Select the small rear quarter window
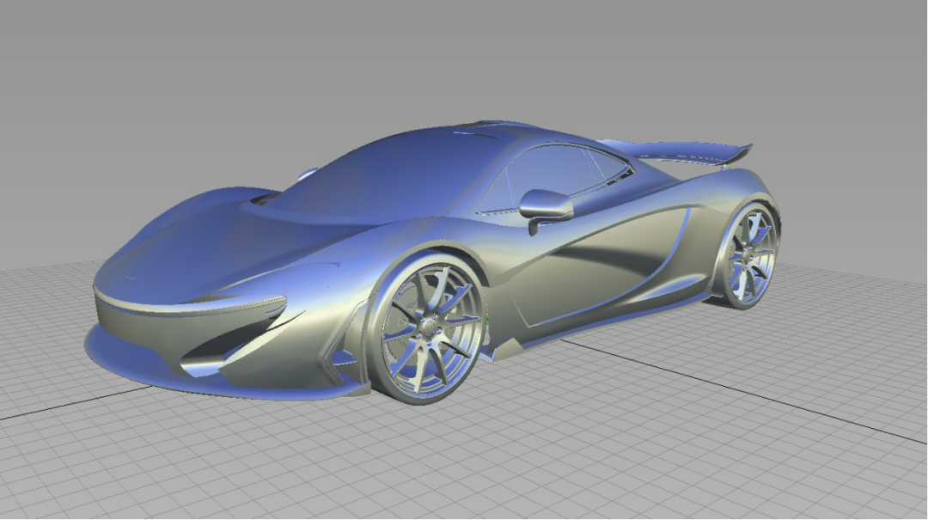This screenshot has height=520, width=928. click(x=612, y=166)
